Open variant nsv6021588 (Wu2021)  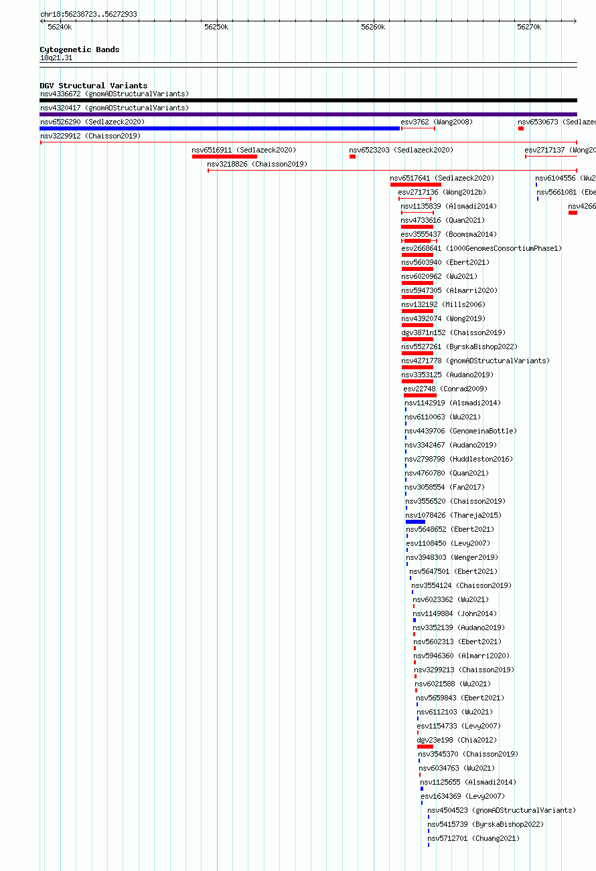point(453,684)
